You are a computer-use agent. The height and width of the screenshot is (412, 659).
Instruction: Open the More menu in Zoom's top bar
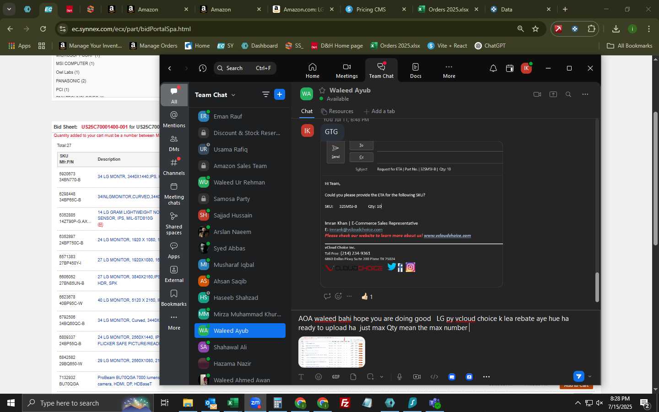[449, 70]
